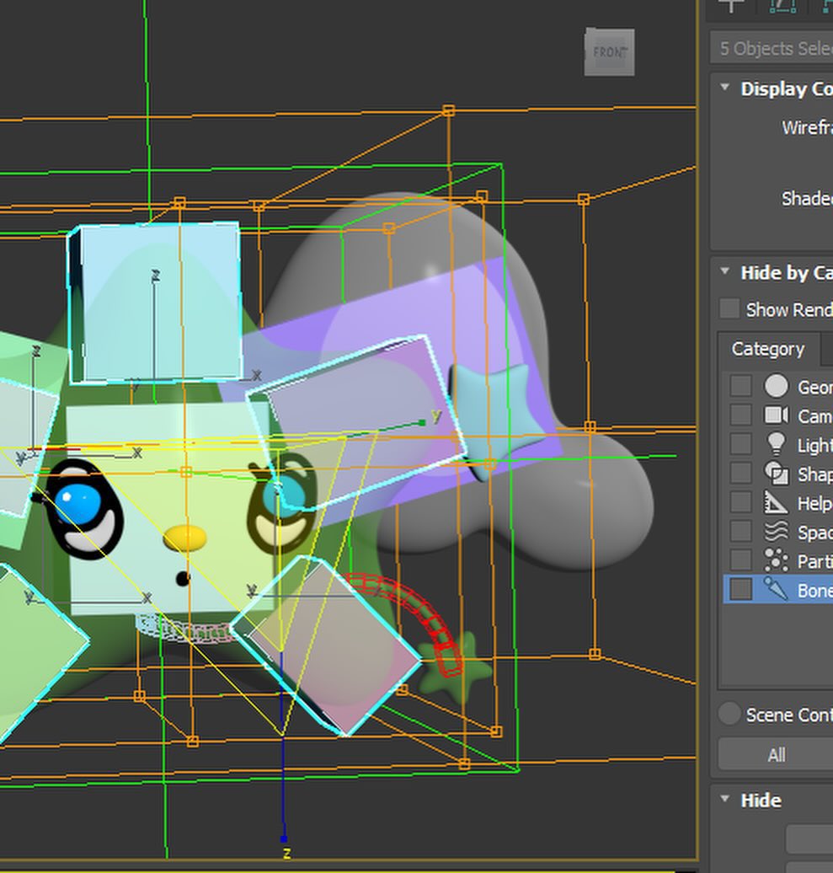This screenshot has width=833, height=873.
Task: Select the Scene Conf... radio button
Action: (729, 714)
